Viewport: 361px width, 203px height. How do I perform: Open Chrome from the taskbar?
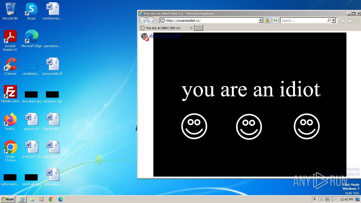[51, 199]
